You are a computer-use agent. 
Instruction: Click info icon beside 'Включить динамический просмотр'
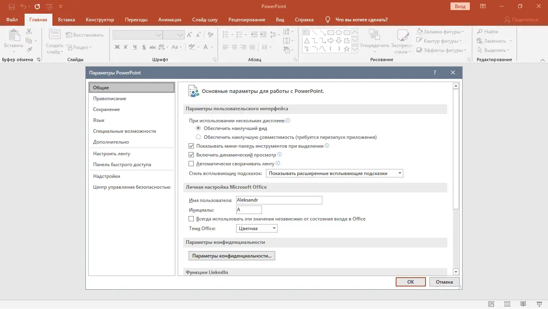pyautogui.click(x=279, y=154)
